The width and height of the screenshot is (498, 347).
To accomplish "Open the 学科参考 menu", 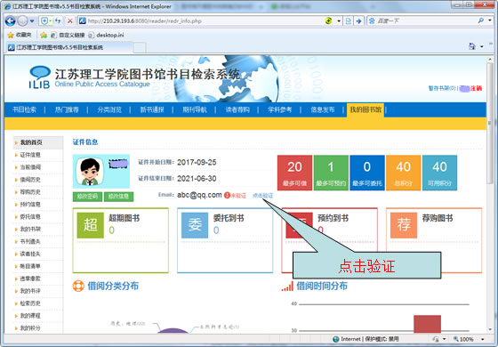I will pyautogui.click(x=280, y=110).
